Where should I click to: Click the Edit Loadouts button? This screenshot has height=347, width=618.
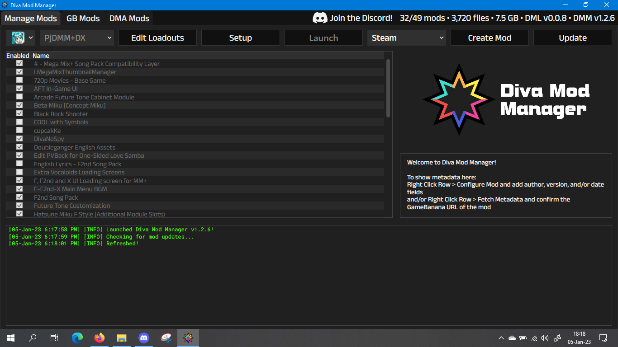157,38
